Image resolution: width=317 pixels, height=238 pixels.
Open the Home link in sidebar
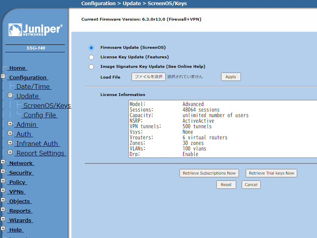[x=17, y=68]
